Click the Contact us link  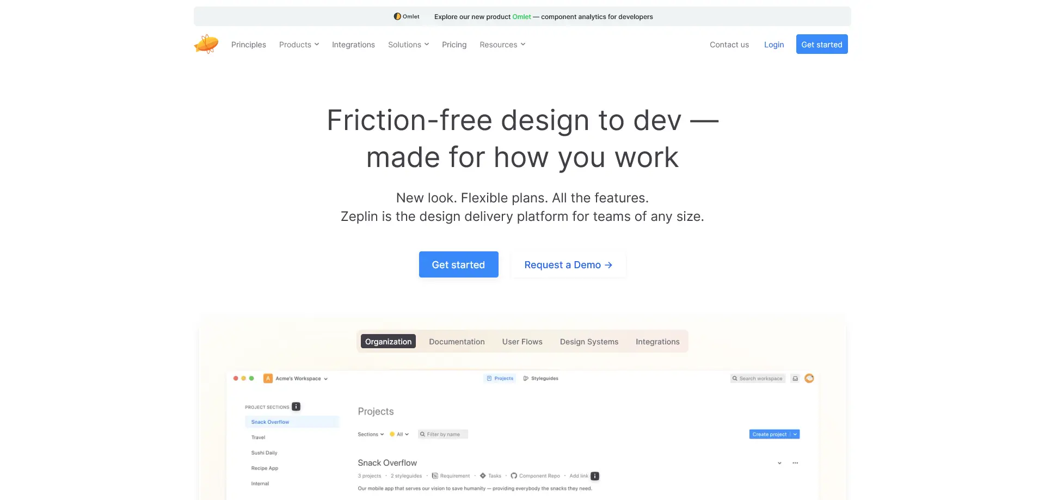point(729,45)
